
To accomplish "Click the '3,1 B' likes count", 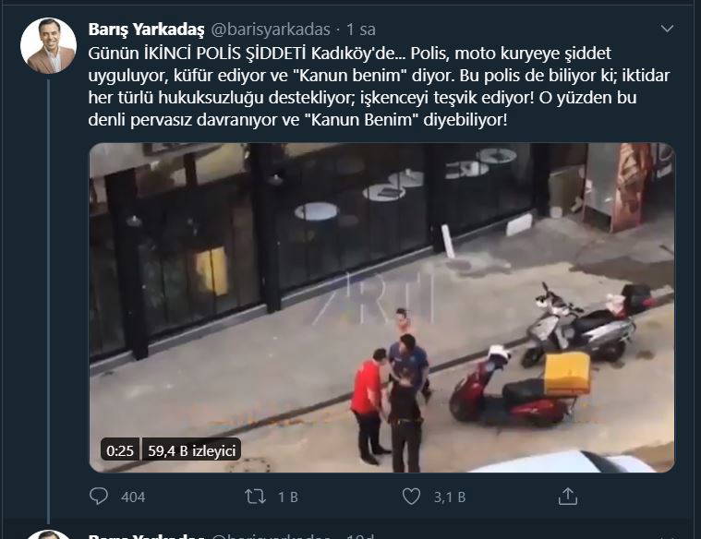I will pos(450,497).
